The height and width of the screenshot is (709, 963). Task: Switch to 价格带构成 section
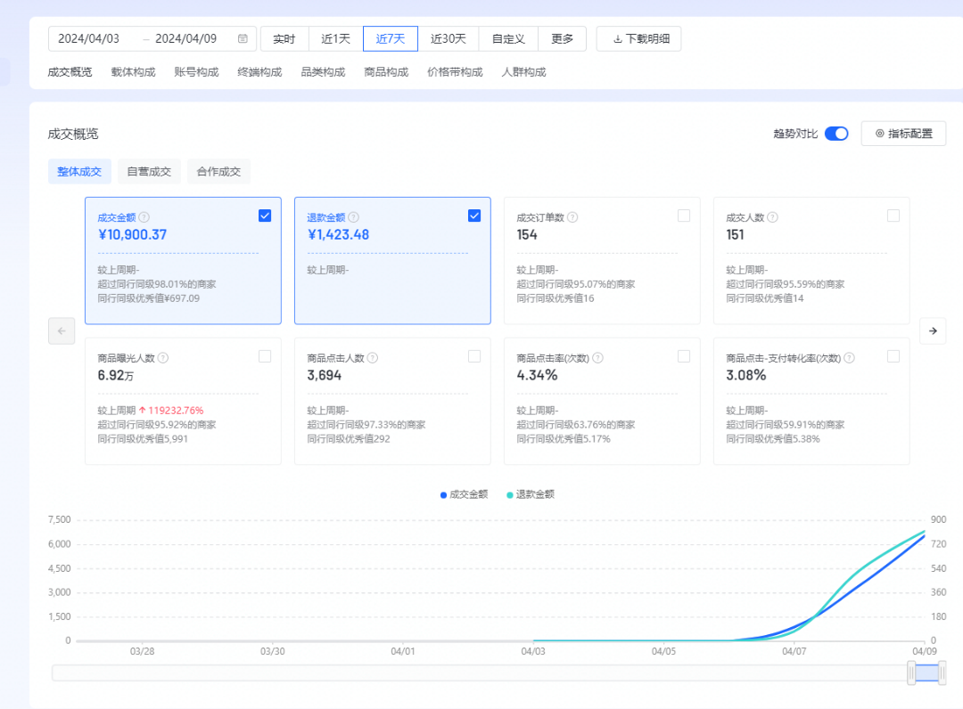[455, 72]
